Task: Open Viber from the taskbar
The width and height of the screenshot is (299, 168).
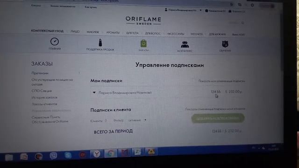Action: 53,155
